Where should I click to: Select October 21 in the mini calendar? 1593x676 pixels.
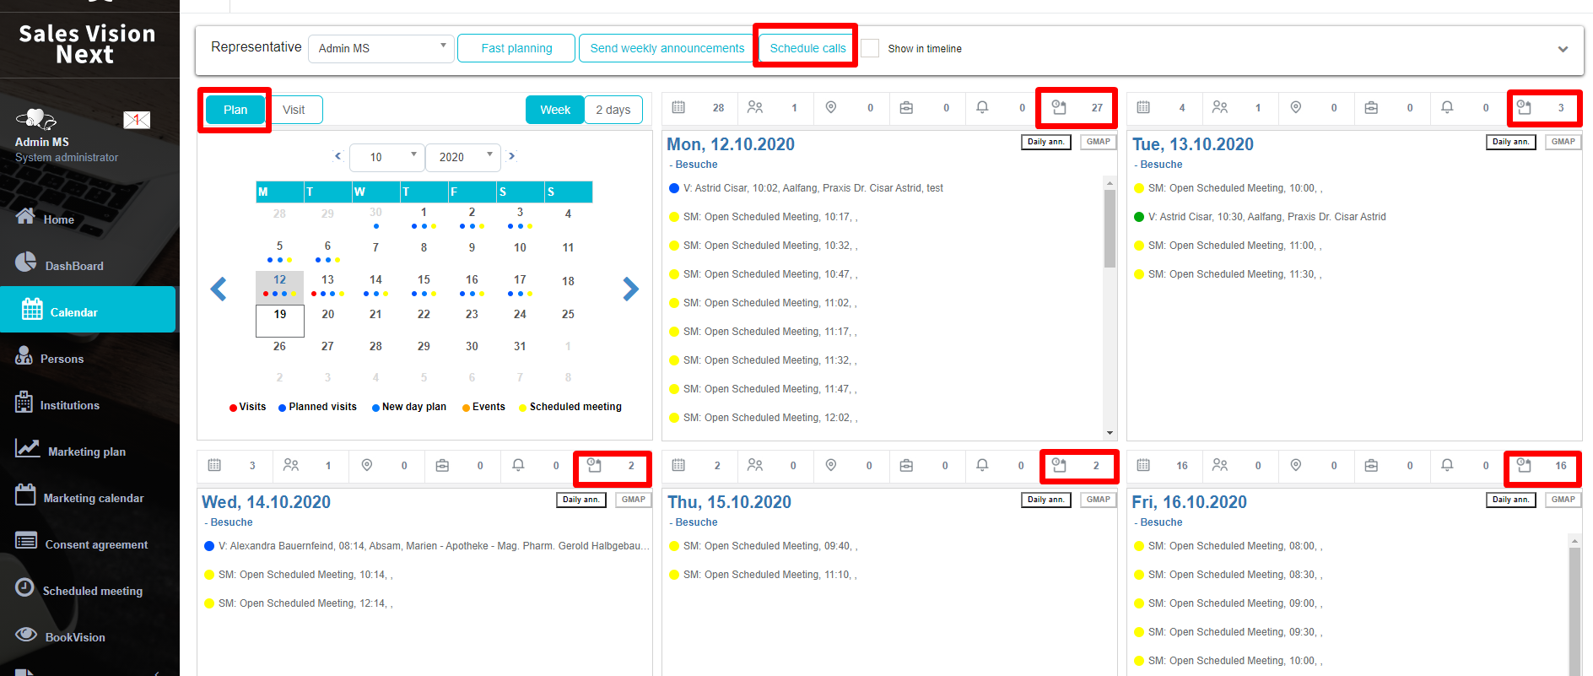(375, 314)
